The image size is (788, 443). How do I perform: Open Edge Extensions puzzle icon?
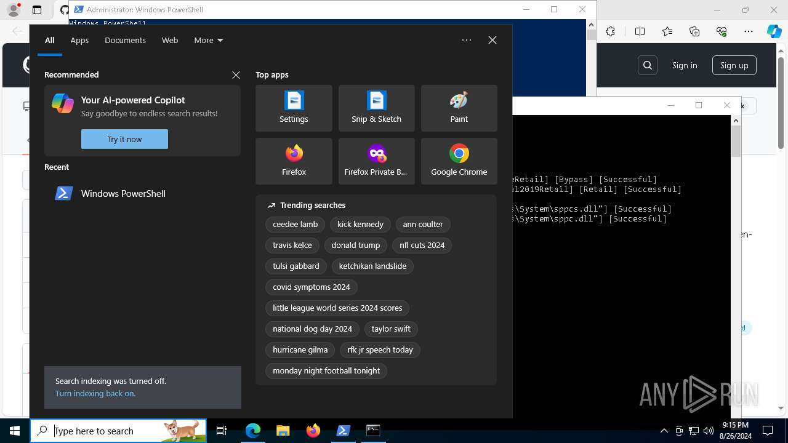pos(610,32)
